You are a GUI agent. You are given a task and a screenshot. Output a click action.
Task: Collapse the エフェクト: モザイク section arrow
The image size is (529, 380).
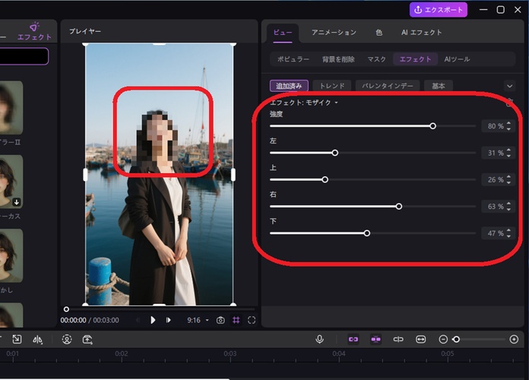[337, 103]
